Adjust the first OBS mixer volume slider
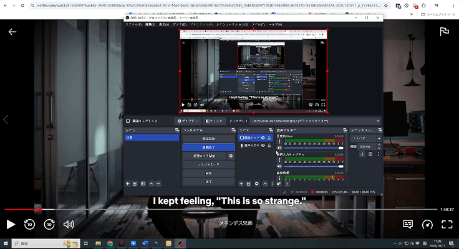459x249 pixels. coord(314,148)
